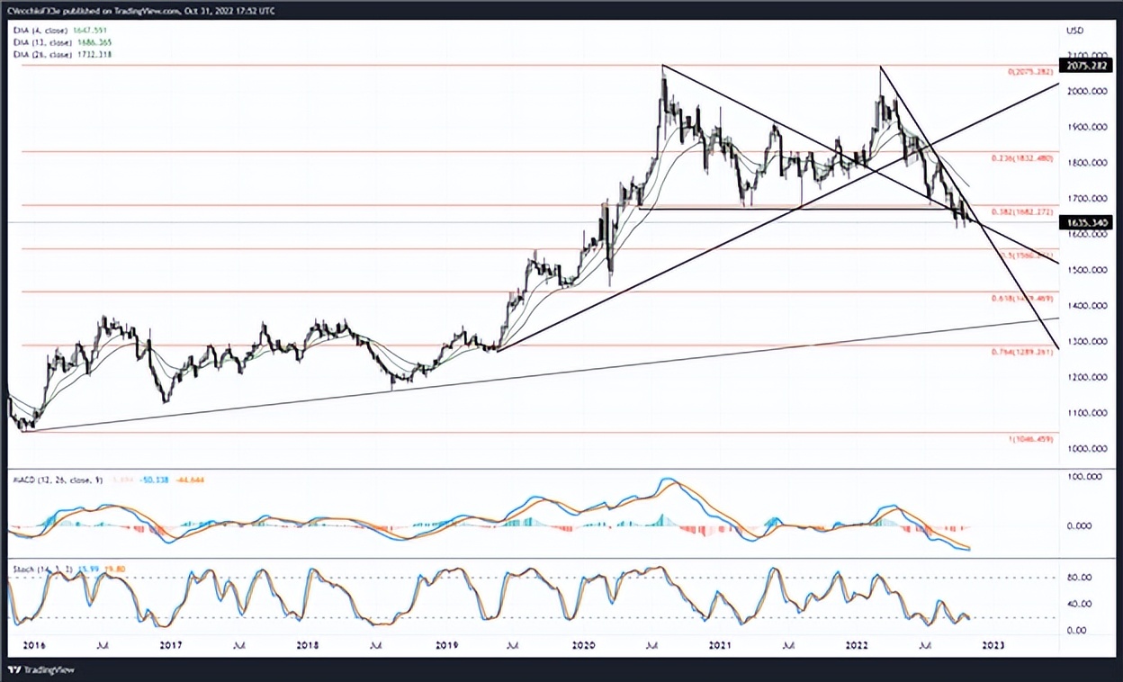The height and width of the screenshot is (682, 1123).
Task: Click the 2017 label on time axis
Action: point(171,645)
